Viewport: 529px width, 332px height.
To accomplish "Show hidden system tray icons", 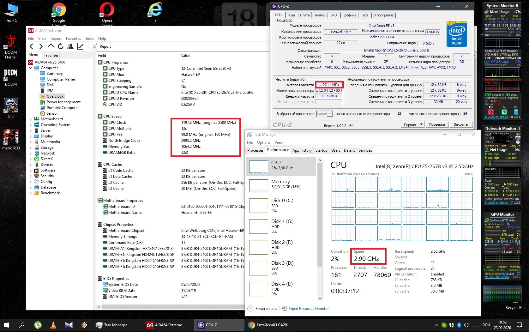I will tap(436, 325).
